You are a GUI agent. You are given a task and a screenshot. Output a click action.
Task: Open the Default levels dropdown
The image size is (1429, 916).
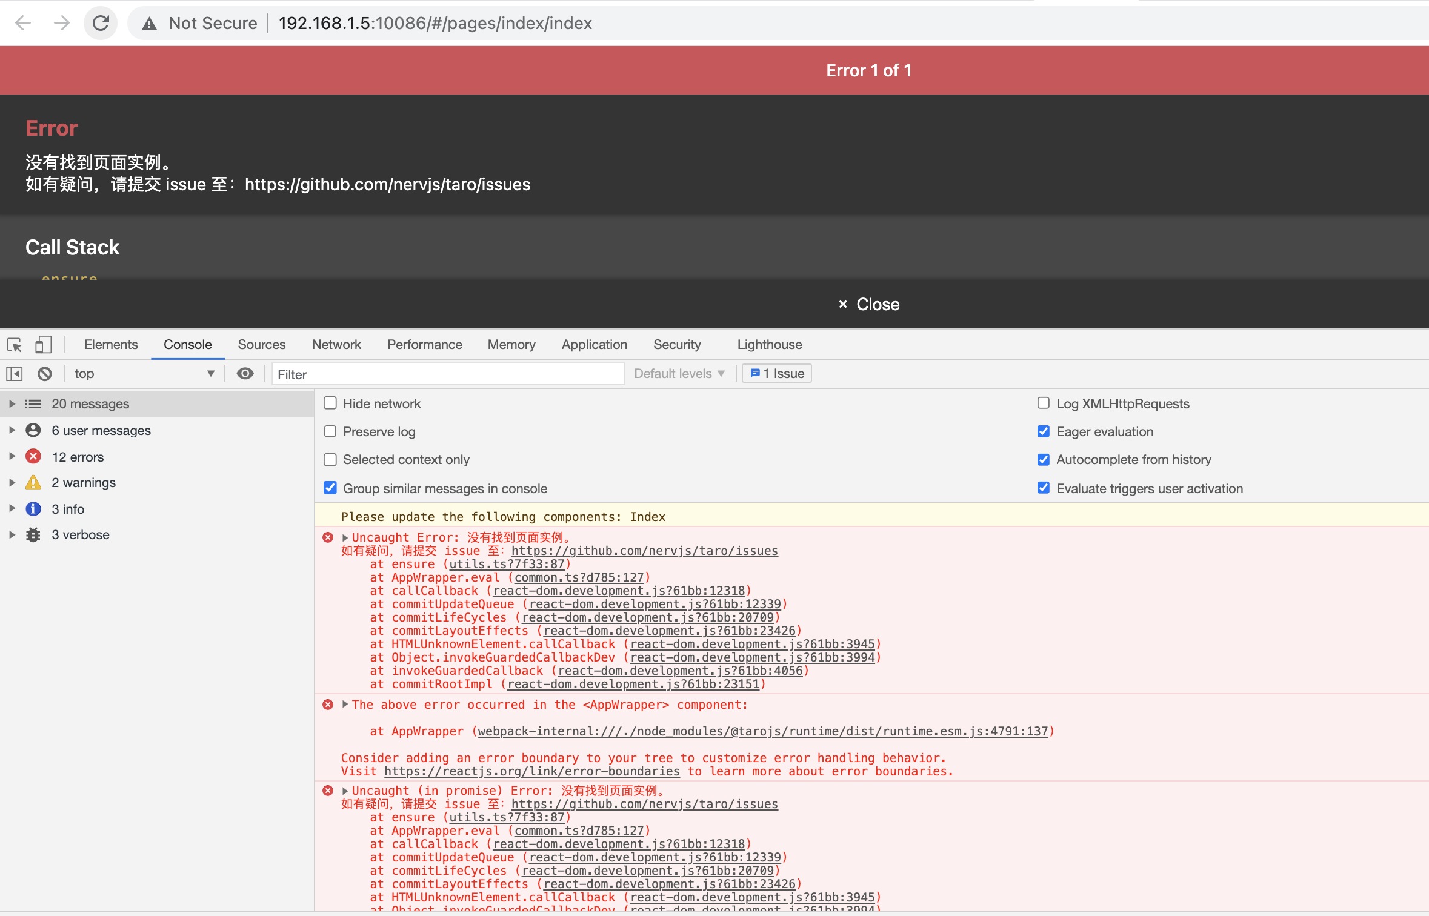pyautogui.click(x=678, y=373)
